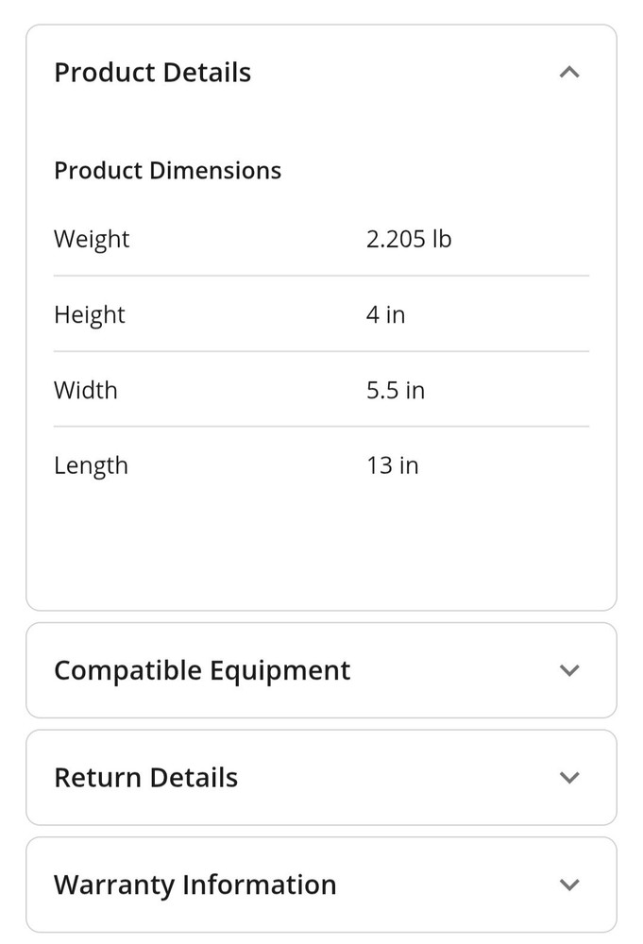Open the Compatible Equipment section title
The height and width of the screenshot is (944, 643).
(x=202, y=670)
